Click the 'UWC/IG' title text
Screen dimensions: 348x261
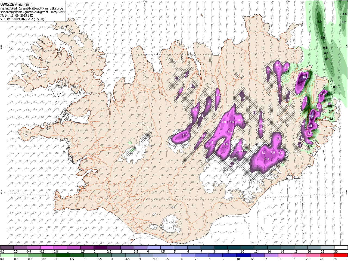[7, 4]
